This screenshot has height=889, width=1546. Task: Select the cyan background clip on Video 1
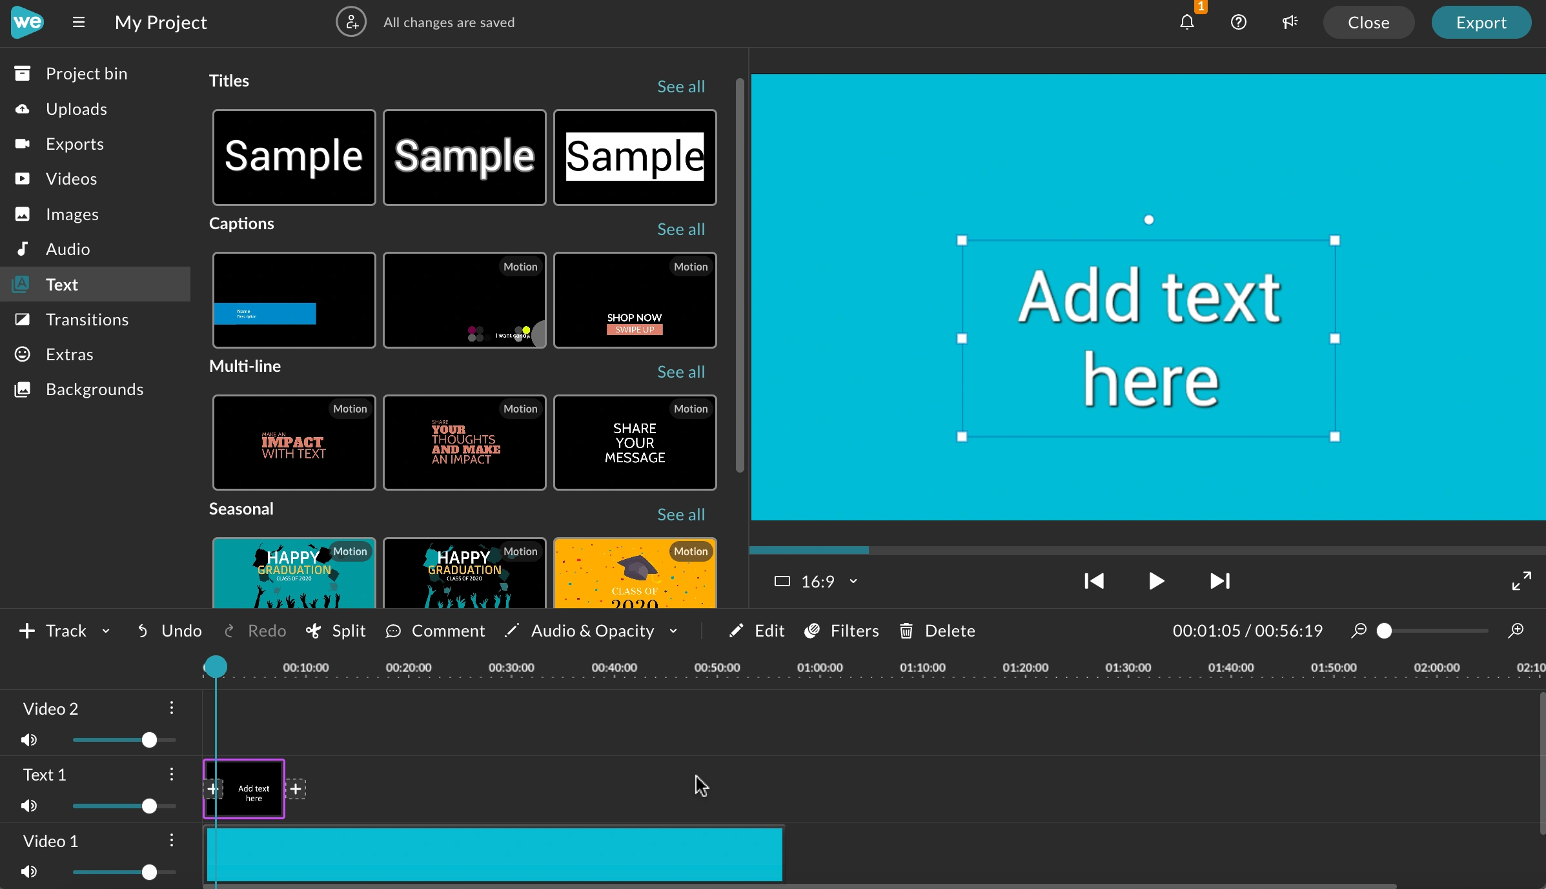point(494,854)
